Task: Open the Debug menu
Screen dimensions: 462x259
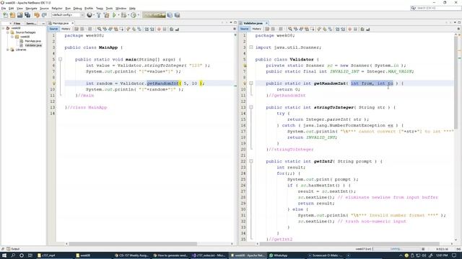Action: 77,9
